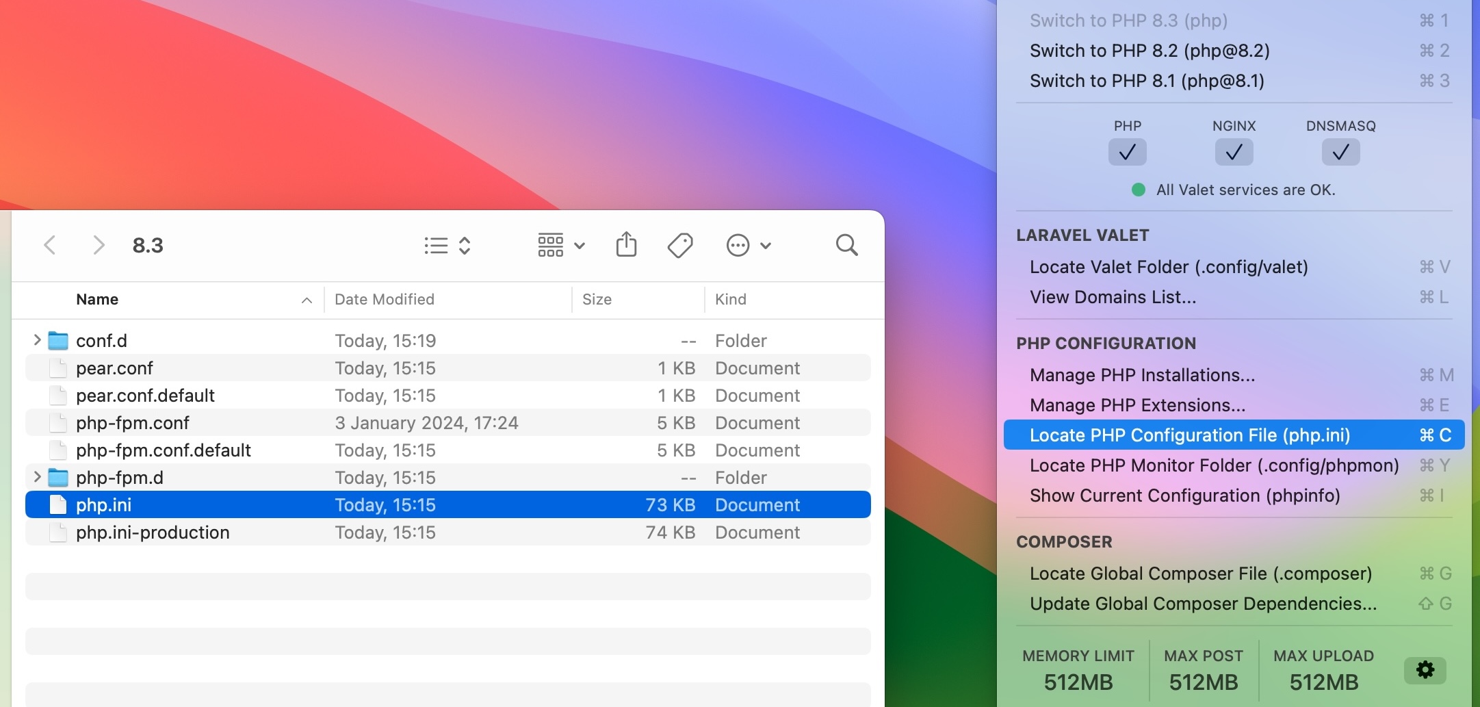Viewport: 1480px width, 707px height.
Task: Click the Tags icon in Finder toolbar
Action: [x=680, y=245]
